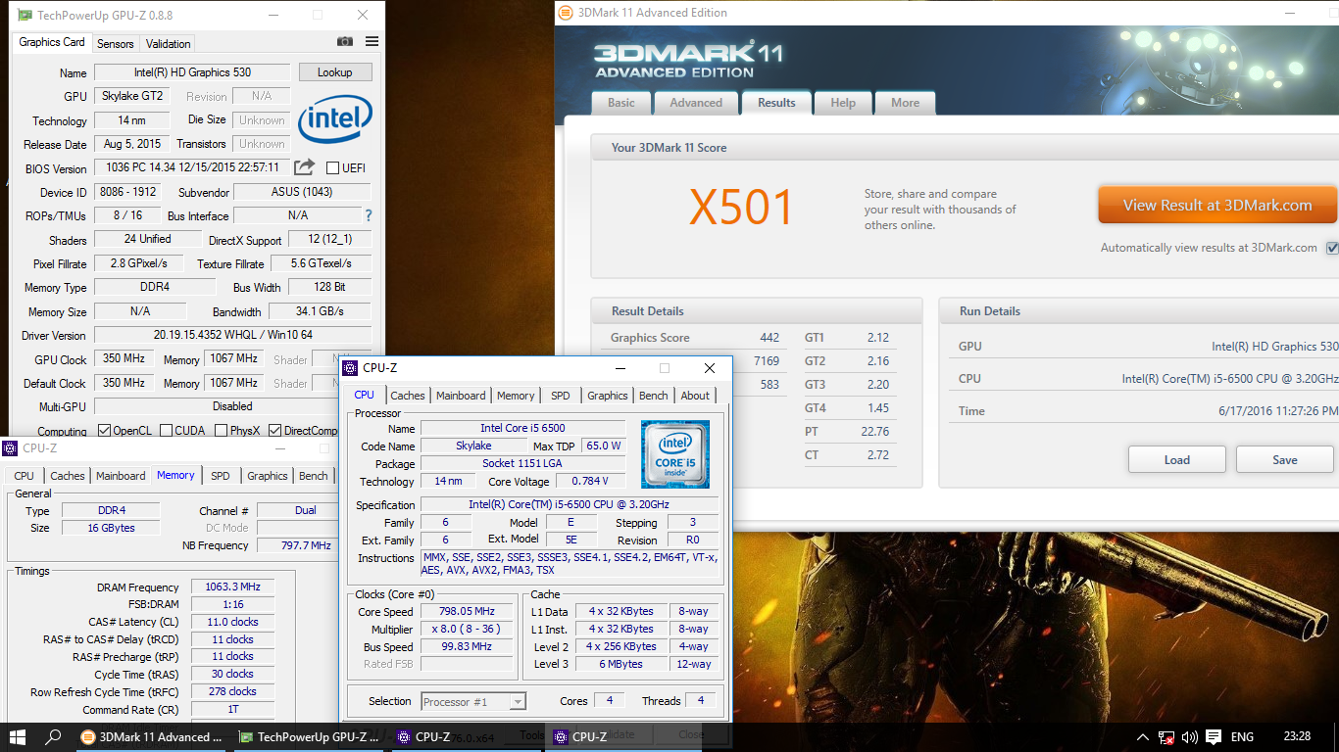Open the 3DMark More tab
The width and height of the screenshot is (1339, 752).
pyautogui.click(x=906, y=103)
